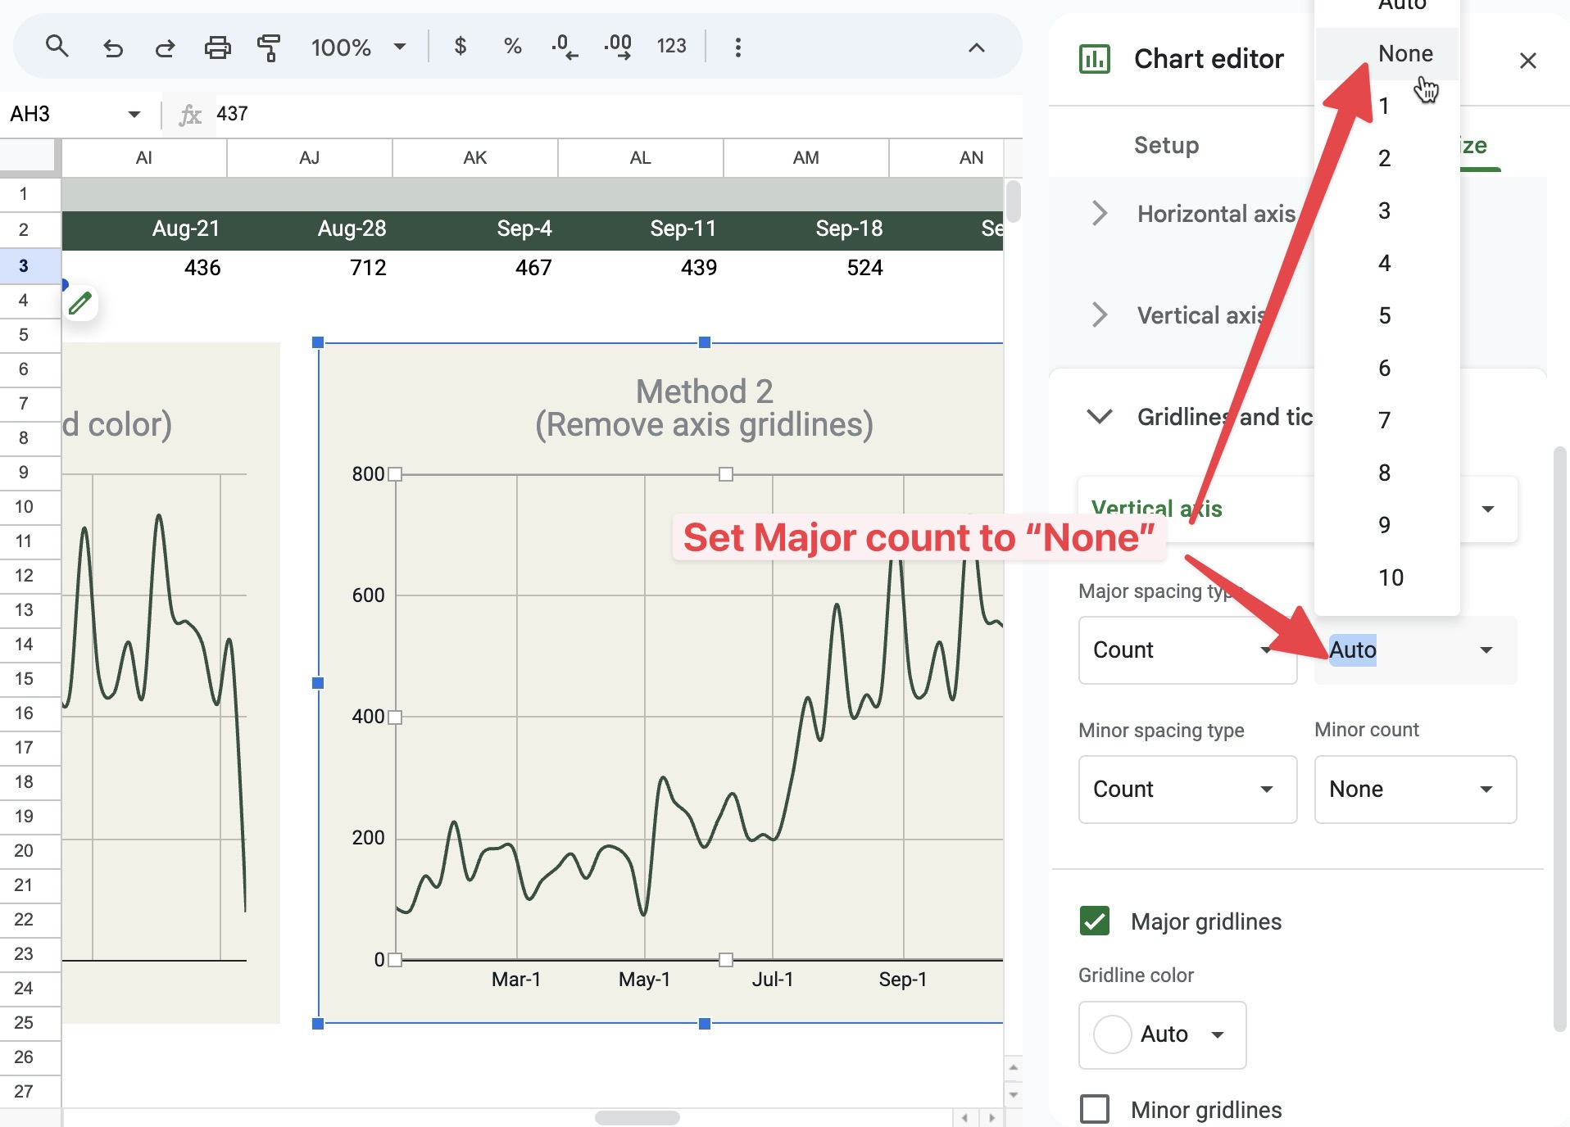Open the print dialog

[x=217, y=47]
